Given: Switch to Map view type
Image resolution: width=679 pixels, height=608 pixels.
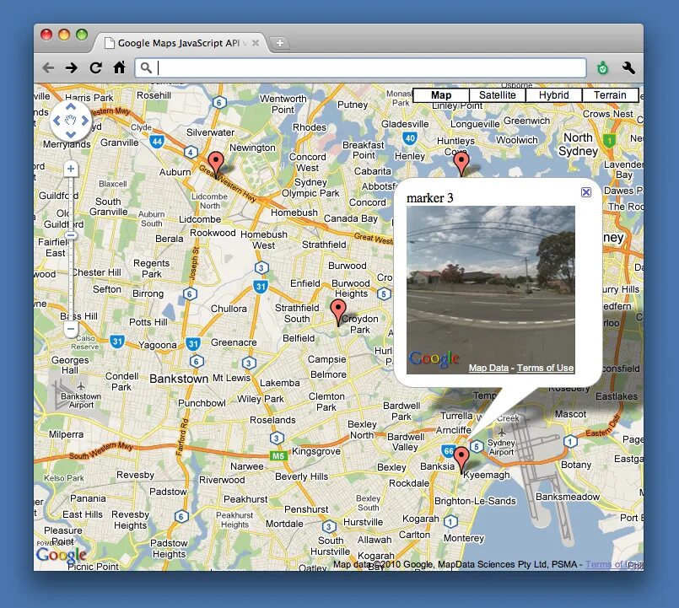Looking at the screenshot, I should click(x=441, y=95).
